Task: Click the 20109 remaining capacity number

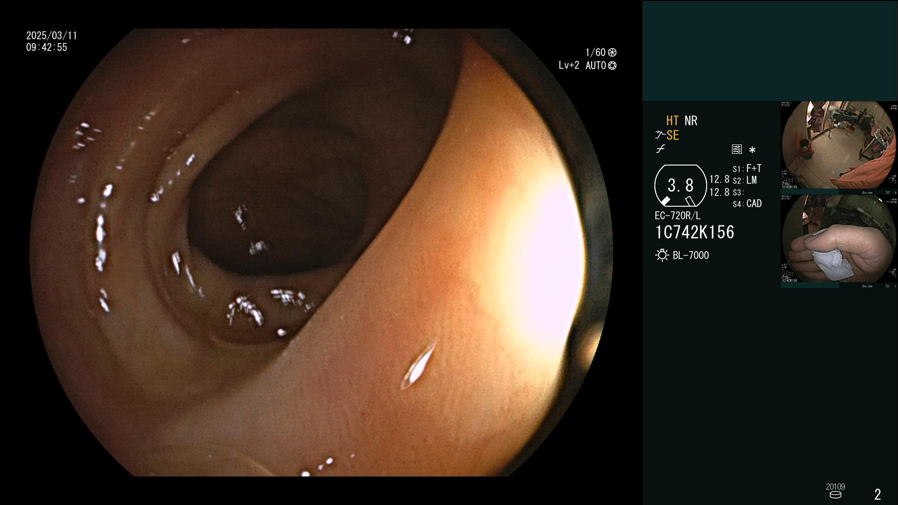Action: (835, 487)
